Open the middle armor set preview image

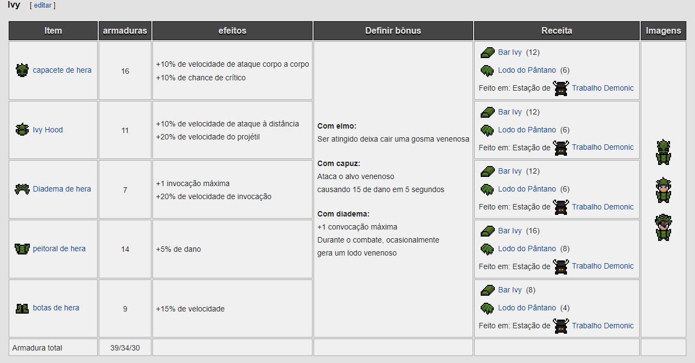coord(663,190)
